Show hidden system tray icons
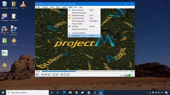170x95 pixels. [147, 93]
